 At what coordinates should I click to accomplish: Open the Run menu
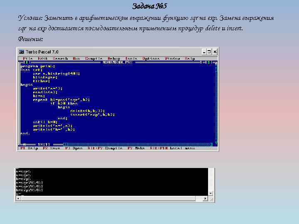coord(76,58)
